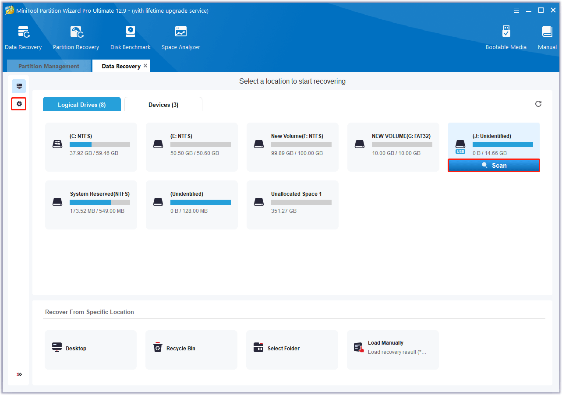
Task: Switch to the Partition Management tab
Action: [x=48, y=66]
